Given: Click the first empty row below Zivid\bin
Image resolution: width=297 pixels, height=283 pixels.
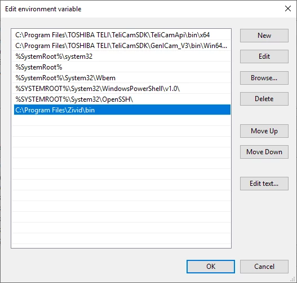Looking at the screenshot, I should pyautogui.click(x=122, y=120).
